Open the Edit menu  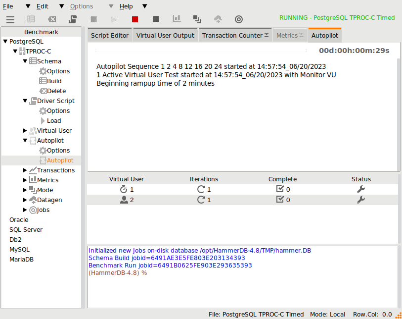coord(43,6)
